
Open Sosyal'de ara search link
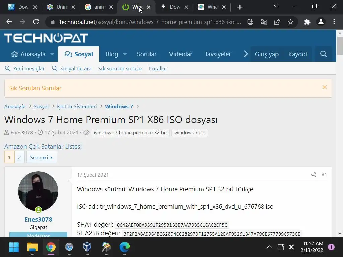coord(72,68)
